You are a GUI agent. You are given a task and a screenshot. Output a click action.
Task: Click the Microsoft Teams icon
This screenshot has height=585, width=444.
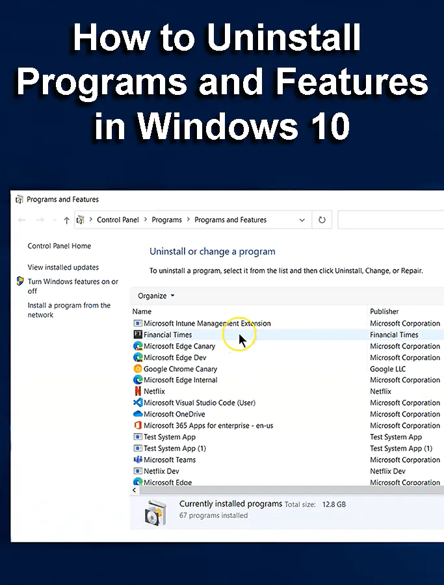pyautogui.click(x=138, y=460)
